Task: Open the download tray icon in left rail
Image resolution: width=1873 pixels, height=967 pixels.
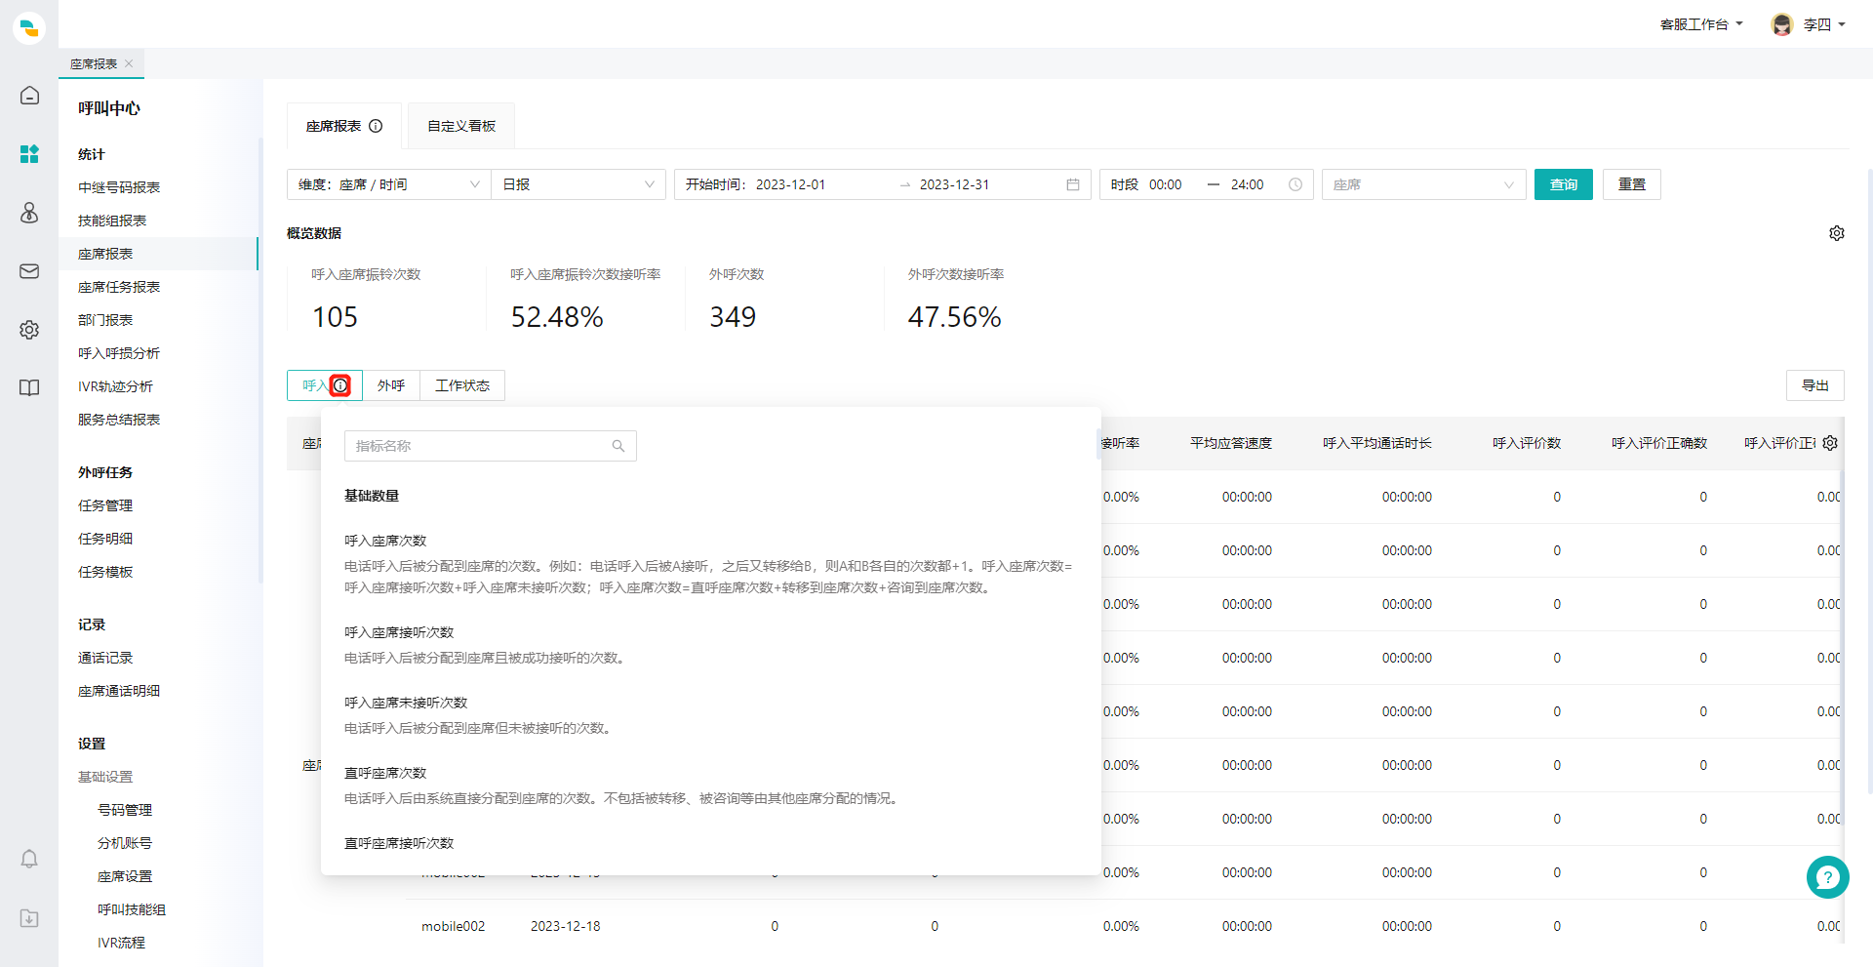Action: pos(29,918)
